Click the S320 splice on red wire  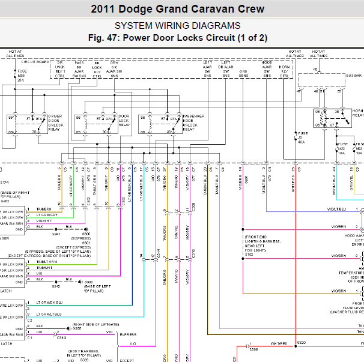[296, 346]
